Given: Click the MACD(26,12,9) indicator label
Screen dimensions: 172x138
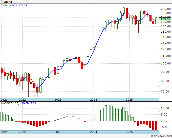Looking at the screenshot, I should pyautogui.click(x=10, y=103).
